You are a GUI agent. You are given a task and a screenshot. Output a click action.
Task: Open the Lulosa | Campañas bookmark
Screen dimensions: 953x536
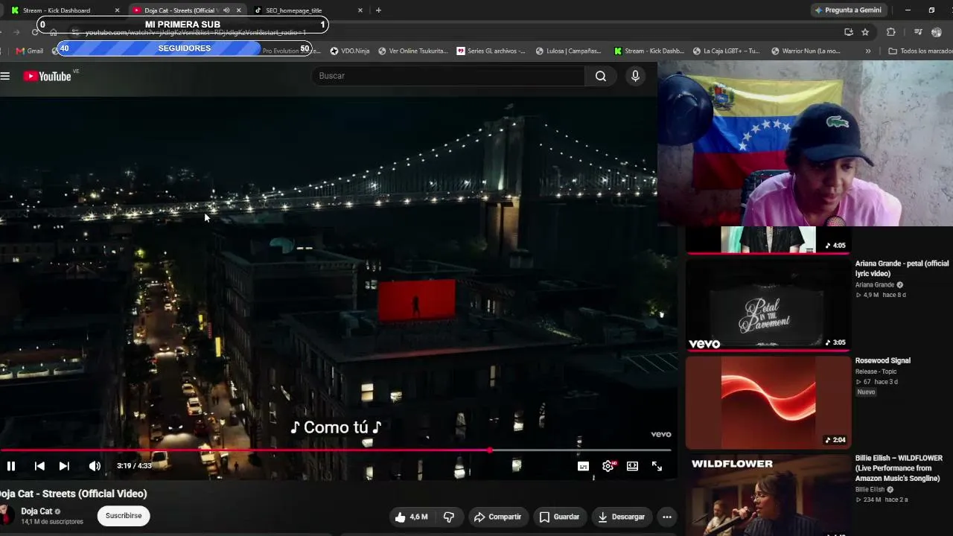click(x=569, y=51)
